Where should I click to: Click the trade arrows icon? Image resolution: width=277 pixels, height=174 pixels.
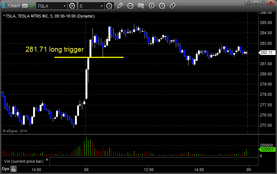coord(173,6)
